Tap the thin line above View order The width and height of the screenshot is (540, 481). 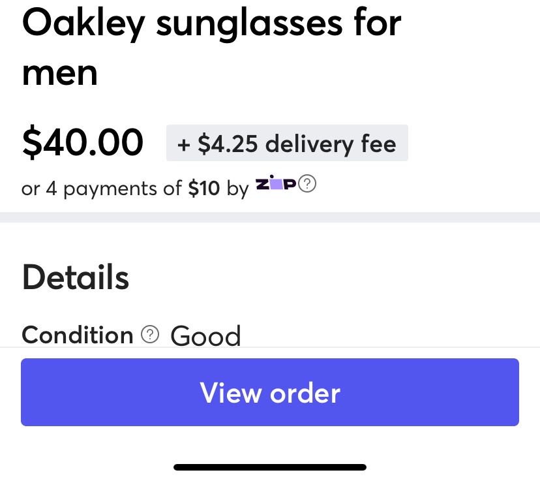coord(270,348)
